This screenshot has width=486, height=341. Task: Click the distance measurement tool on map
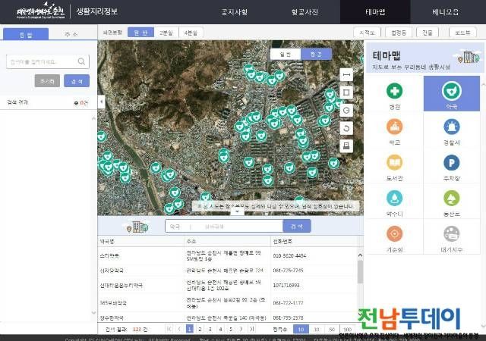[x=346, y=74]
